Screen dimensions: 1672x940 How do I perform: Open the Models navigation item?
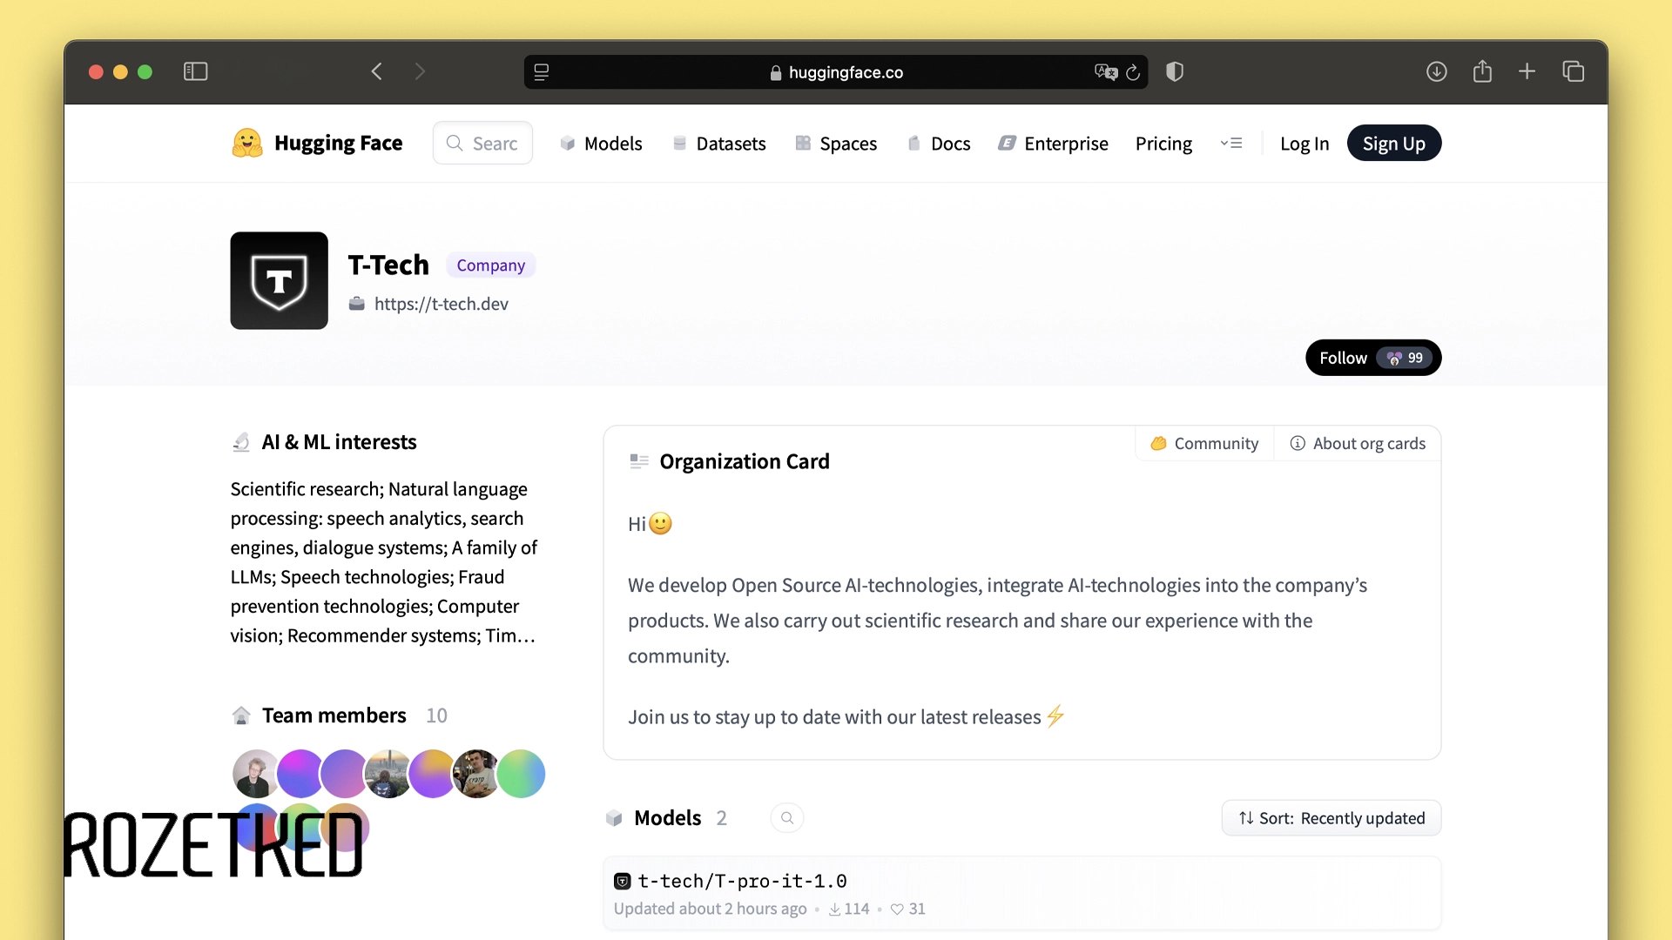pos(601,144)
